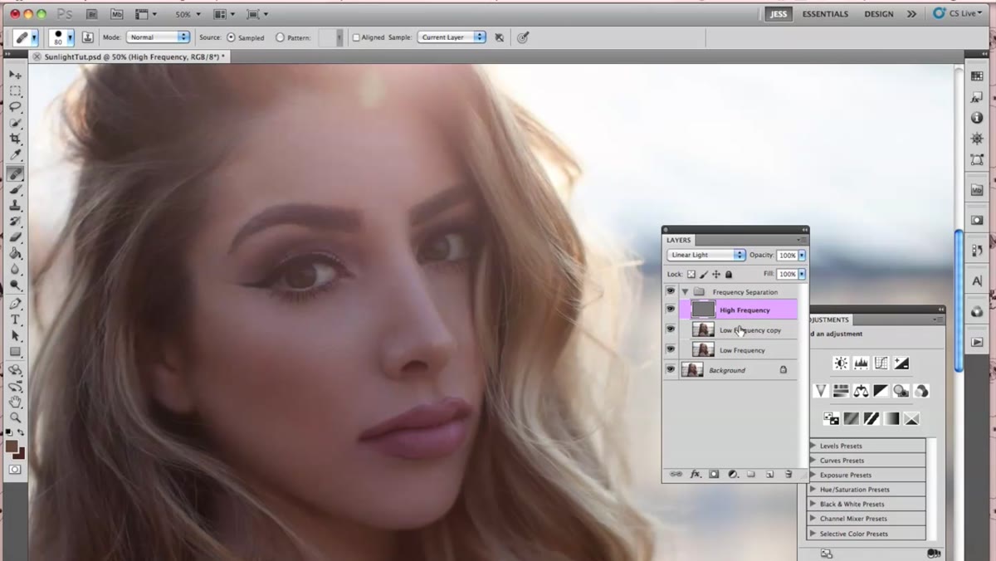Switch to the ESSENTIALS workspace
The width and height of the screenshot is (996, 561).
825,14
